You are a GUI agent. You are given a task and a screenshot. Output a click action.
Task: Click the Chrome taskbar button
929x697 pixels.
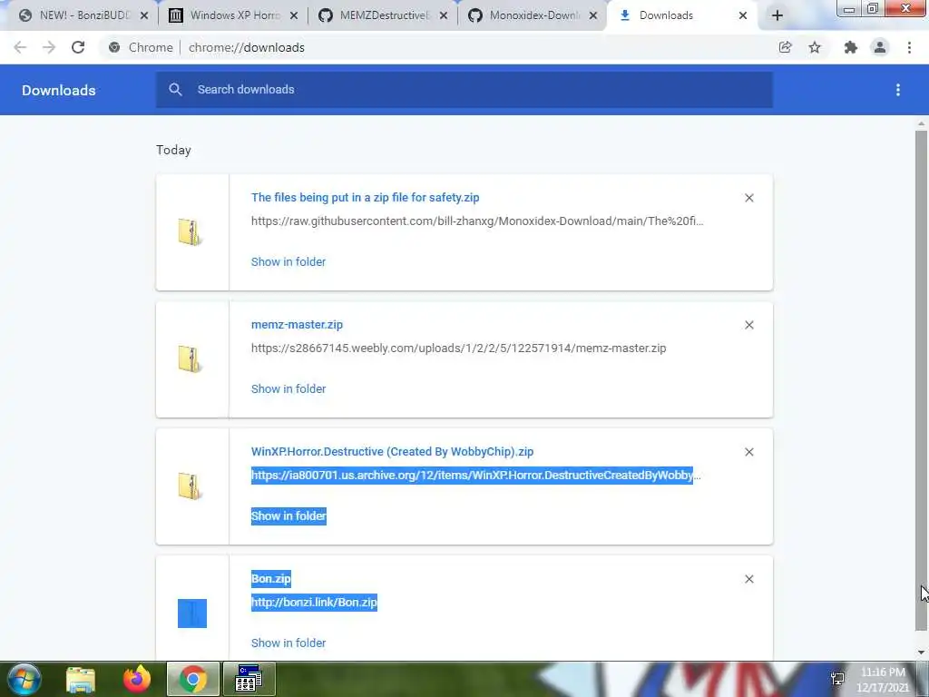pos(193,679)
